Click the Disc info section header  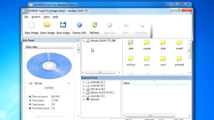click(49, 47)
